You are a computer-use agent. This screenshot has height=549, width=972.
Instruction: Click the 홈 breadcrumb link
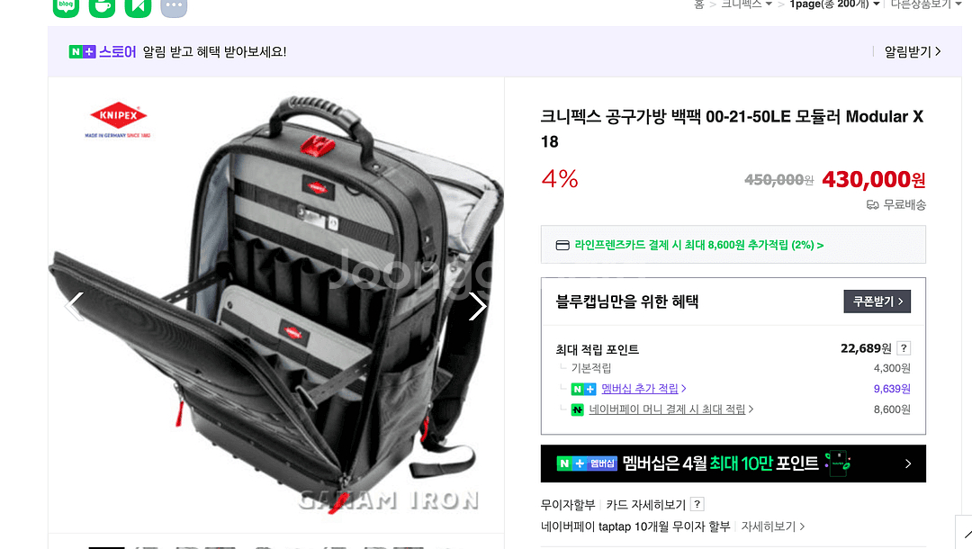coord(698,4)
